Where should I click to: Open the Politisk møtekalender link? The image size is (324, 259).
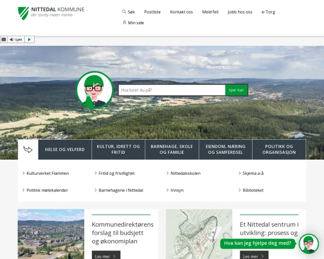pos(47,190)
